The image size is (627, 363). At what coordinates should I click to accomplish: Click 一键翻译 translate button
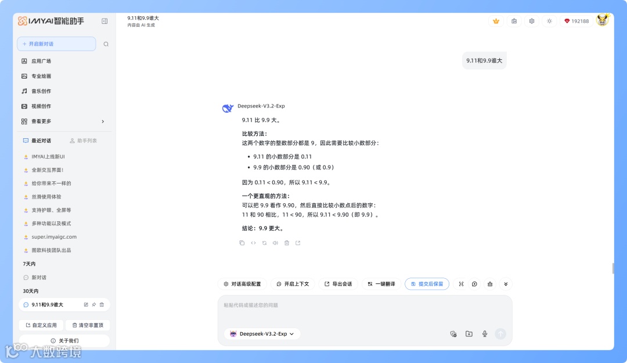381,284
